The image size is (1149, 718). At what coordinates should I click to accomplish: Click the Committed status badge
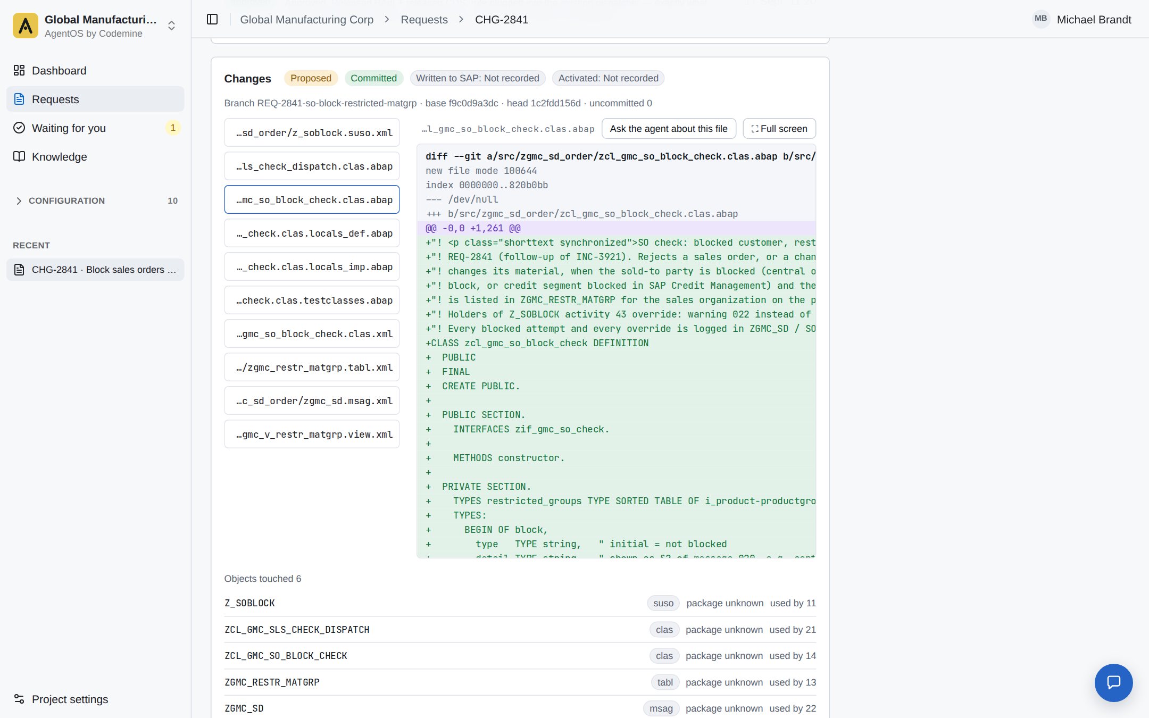coord(373,78)
